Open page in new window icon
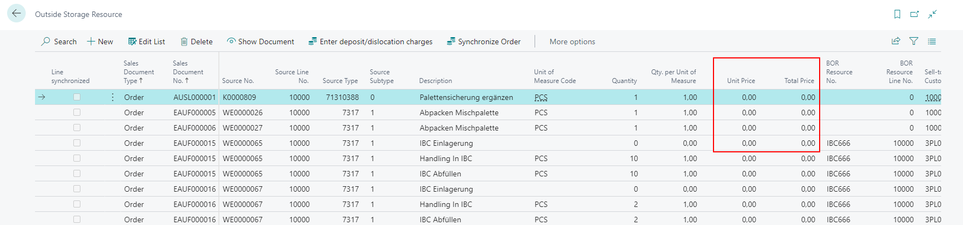Image resolution: width=963 pixels, height=225 pixels. pos(914,14)
